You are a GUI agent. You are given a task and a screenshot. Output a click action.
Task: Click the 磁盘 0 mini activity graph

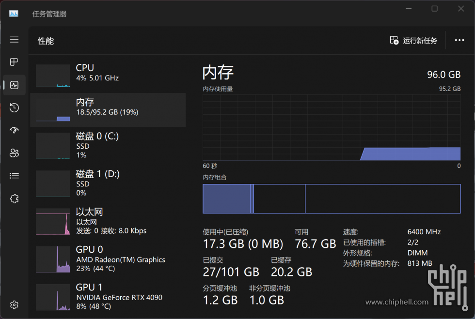coord(53,146)
